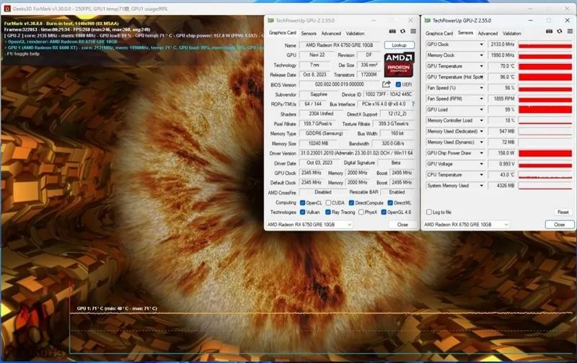The width and height of the screenshot is (577, 363).
Task: Click GPU-Z app icon in left window title bar
Action: (x=270, y=21)
